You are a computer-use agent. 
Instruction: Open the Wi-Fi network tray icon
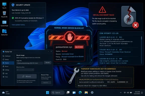(x=125, y=92)
